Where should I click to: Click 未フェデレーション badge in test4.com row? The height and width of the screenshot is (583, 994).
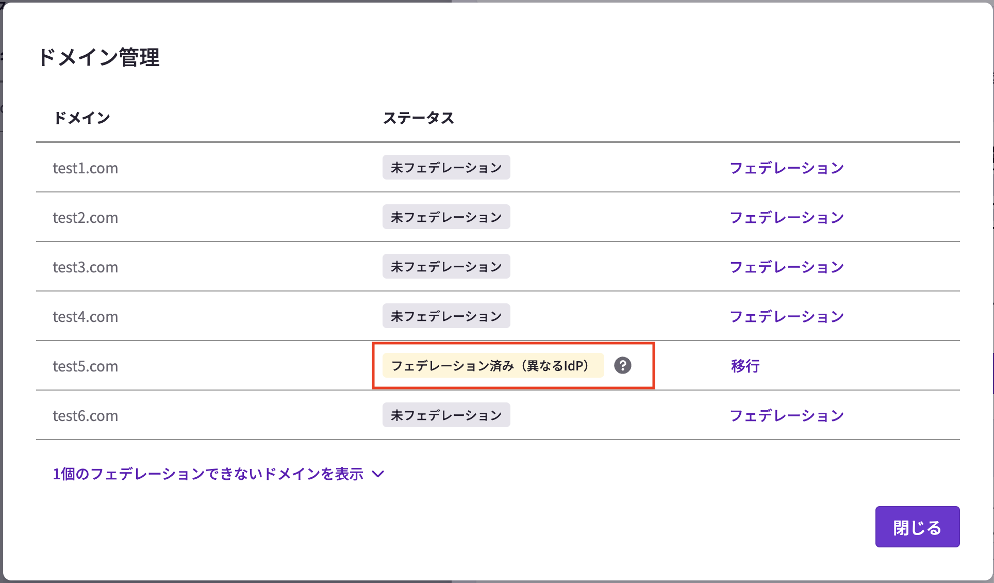(x=446, y=316)
